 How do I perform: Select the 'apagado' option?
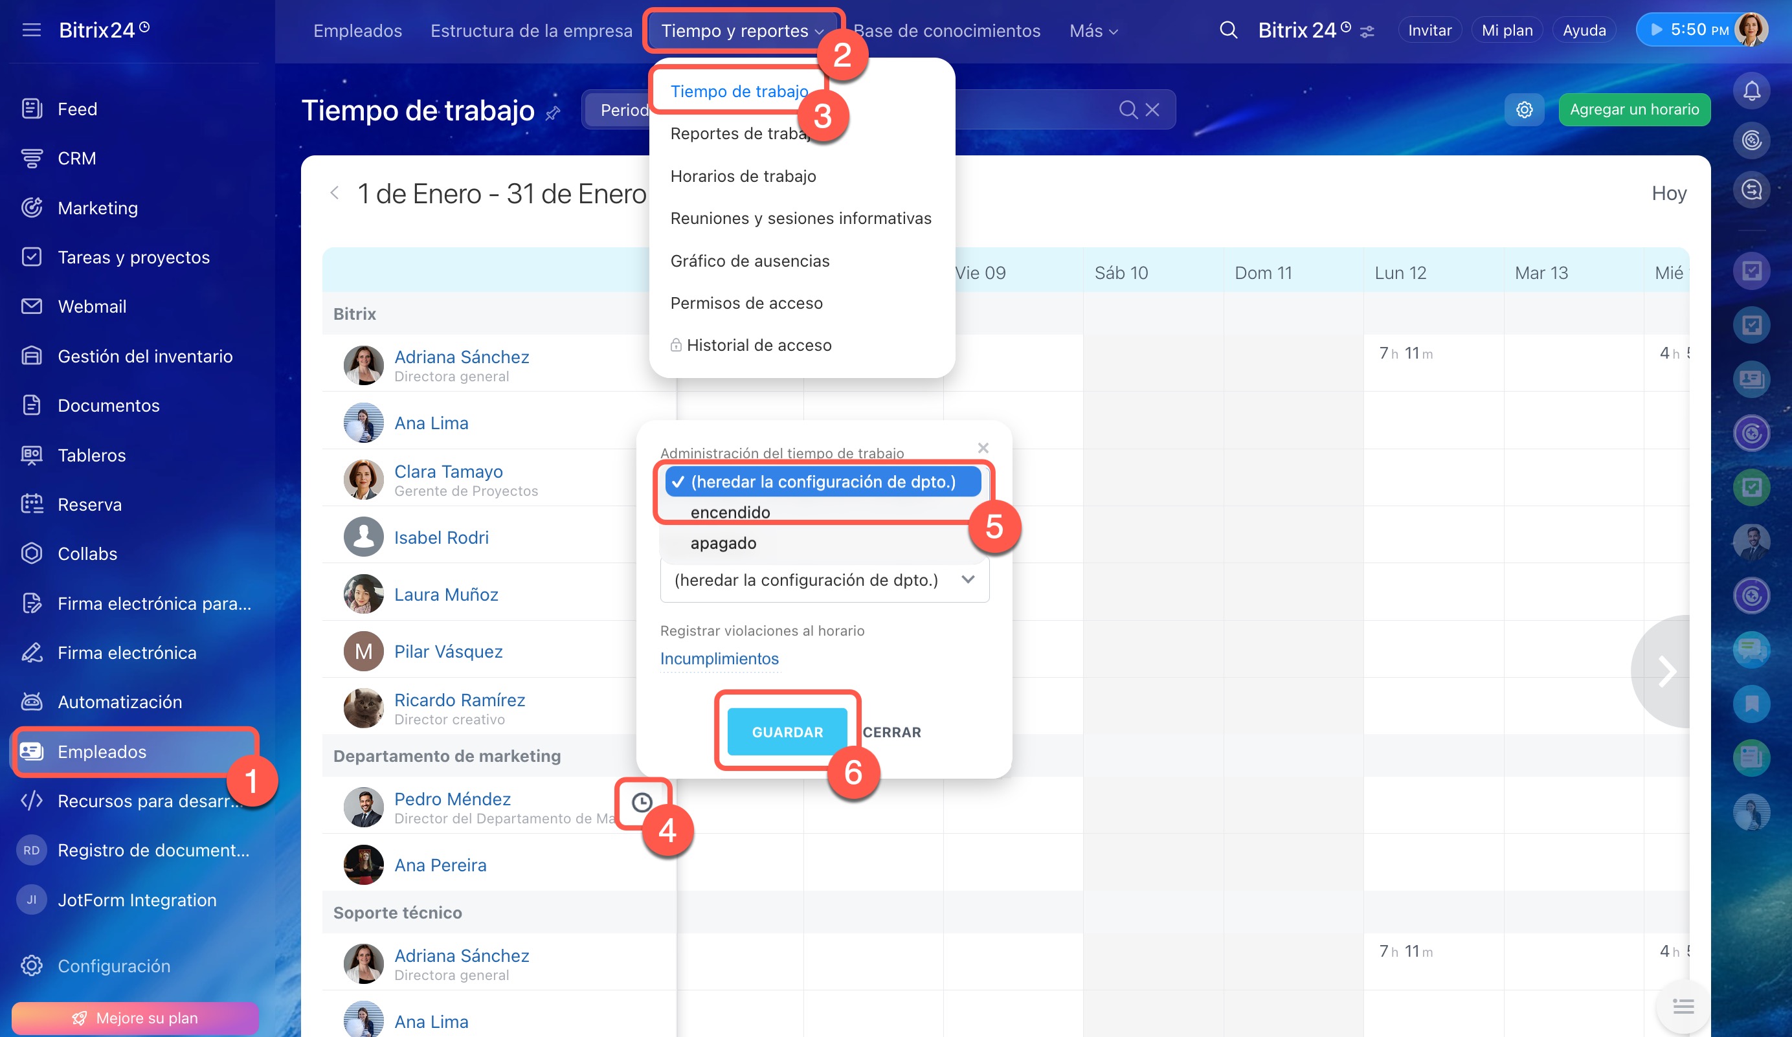click(x=722, y=542)
